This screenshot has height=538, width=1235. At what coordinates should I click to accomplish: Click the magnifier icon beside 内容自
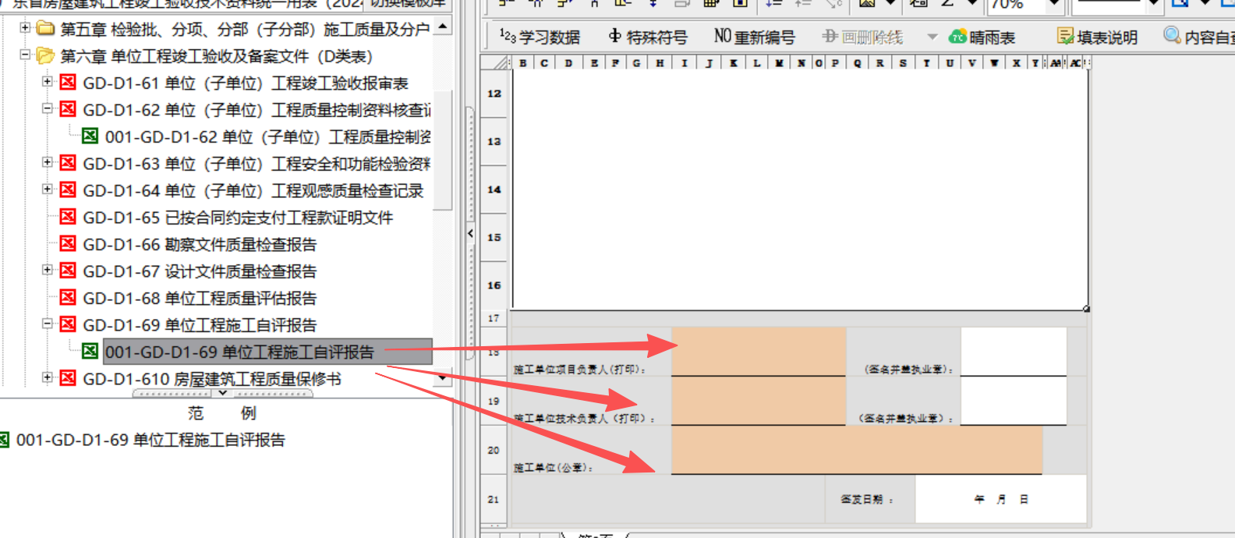[x=1172, y=35]
